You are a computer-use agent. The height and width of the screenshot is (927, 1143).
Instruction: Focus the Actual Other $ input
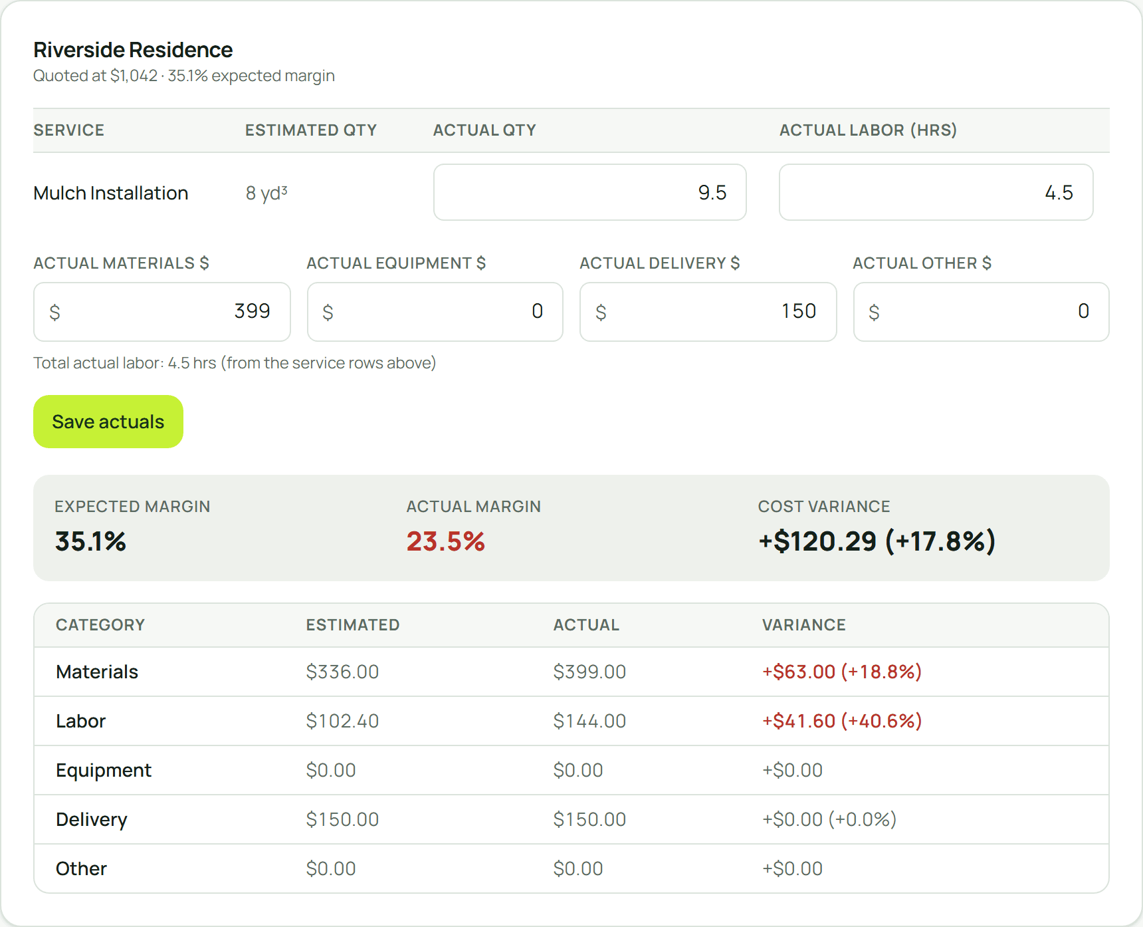(x=982, y=312)
